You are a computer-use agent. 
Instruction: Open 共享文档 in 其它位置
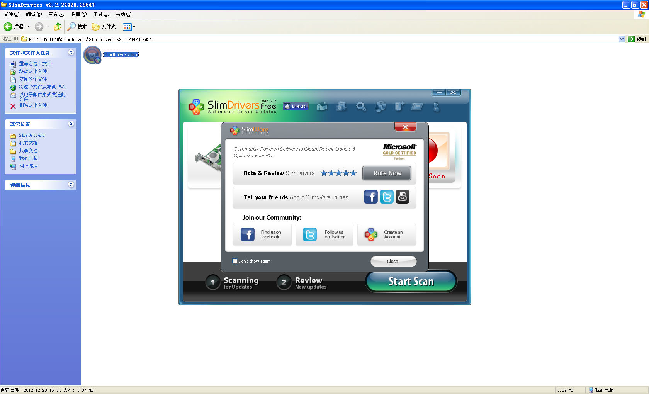[28, 151]
